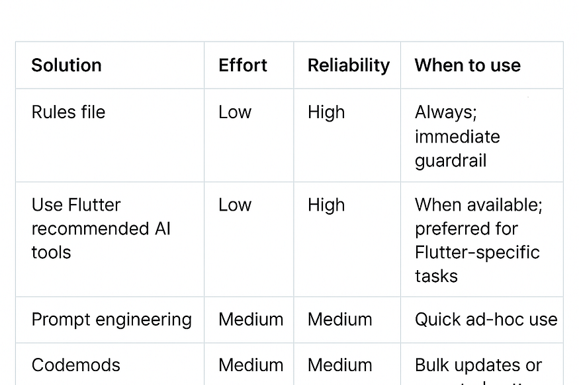Click Low effort in Rules file row
This screenshot has height=385, width=579.
click(235, 112)
